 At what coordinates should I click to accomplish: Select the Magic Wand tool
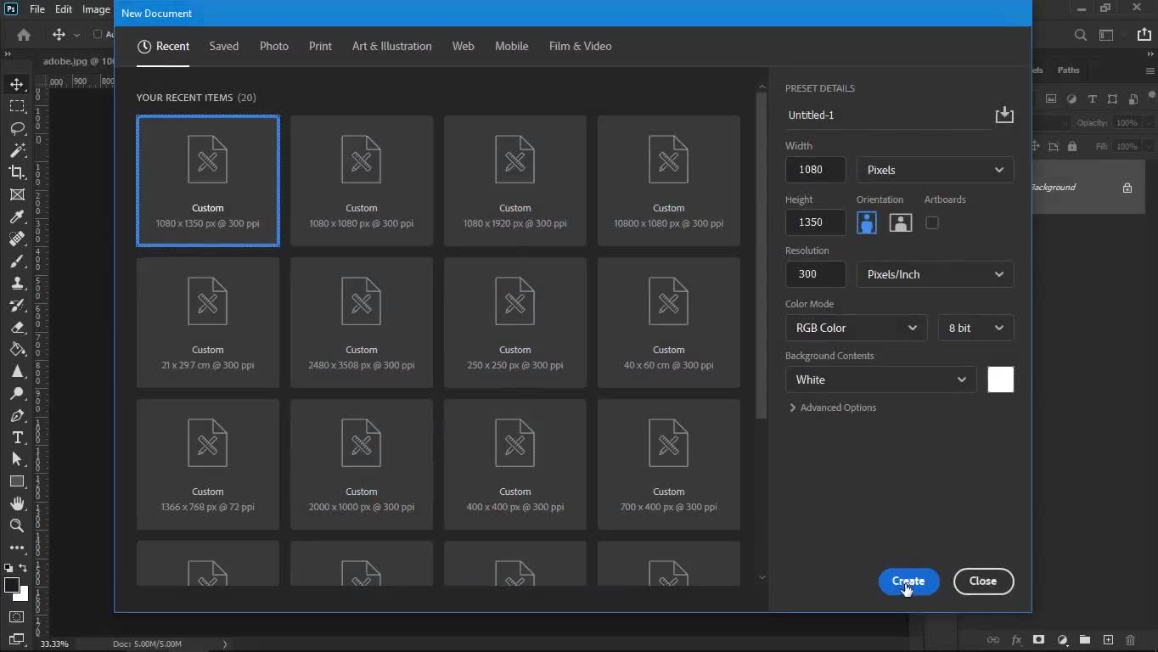(x=17, y=150)
